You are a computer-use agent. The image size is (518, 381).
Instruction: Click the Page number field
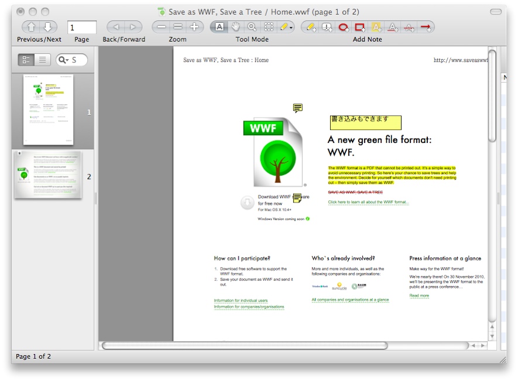81,27
